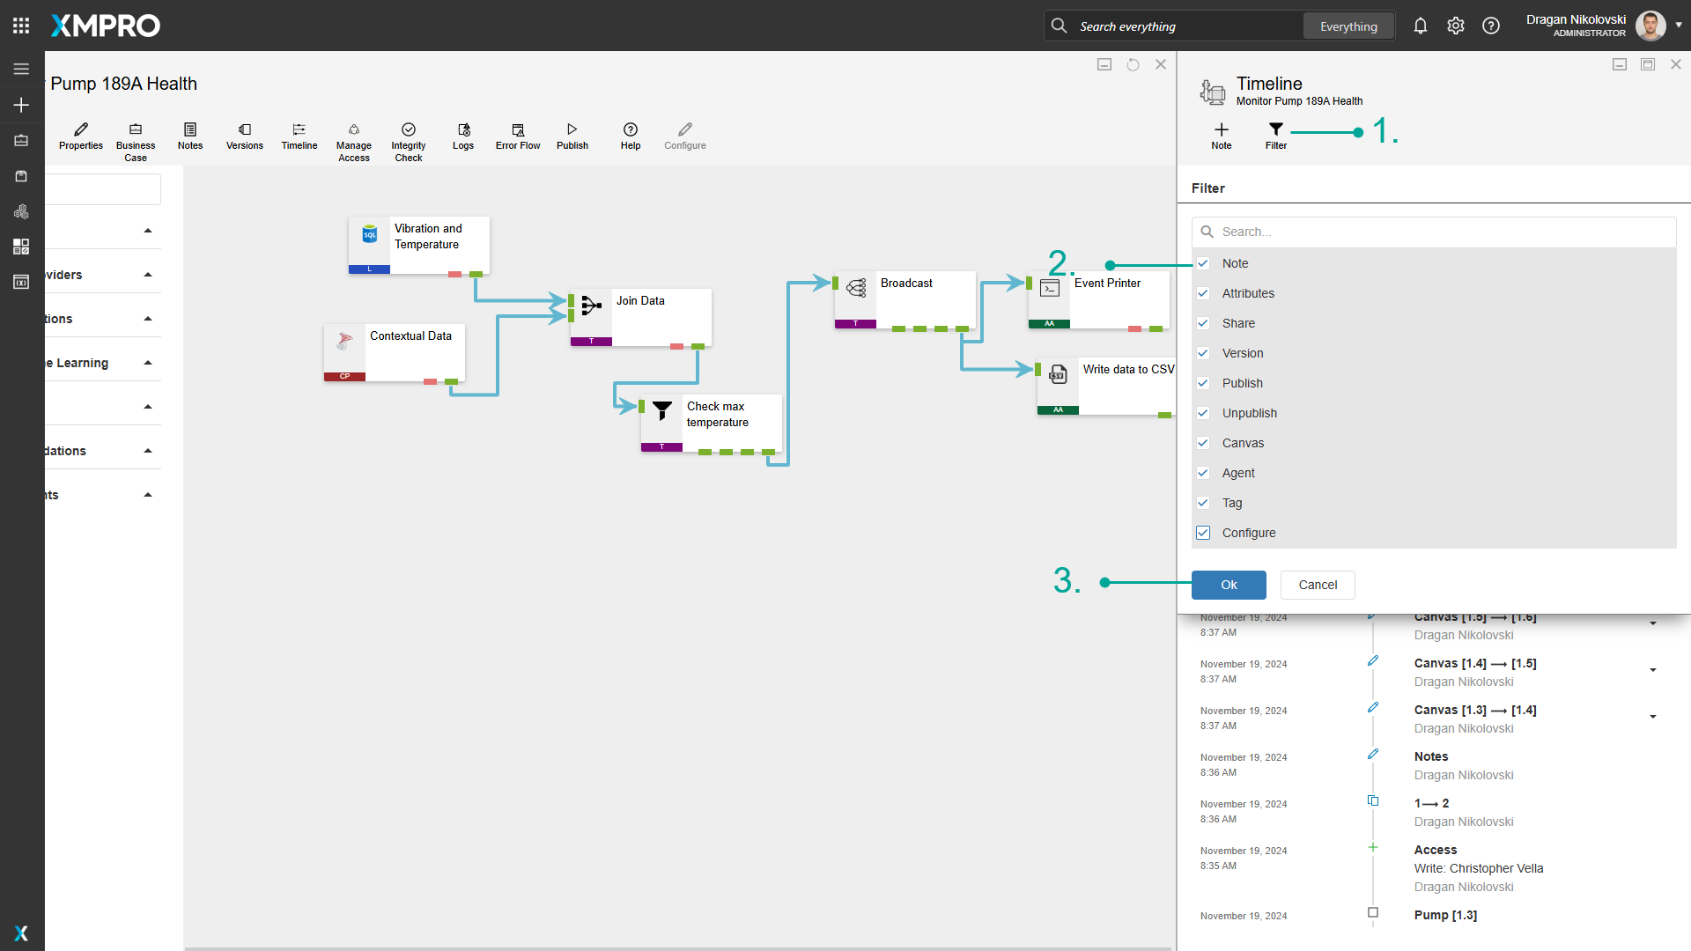Uncheck the Attributes filter option

(1203, 293)
